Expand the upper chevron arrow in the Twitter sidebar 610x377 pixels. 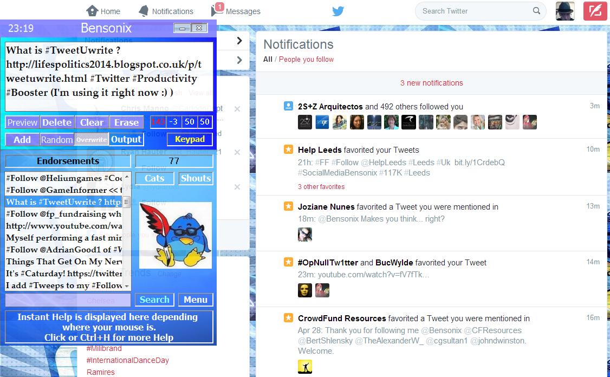[239, 41]
